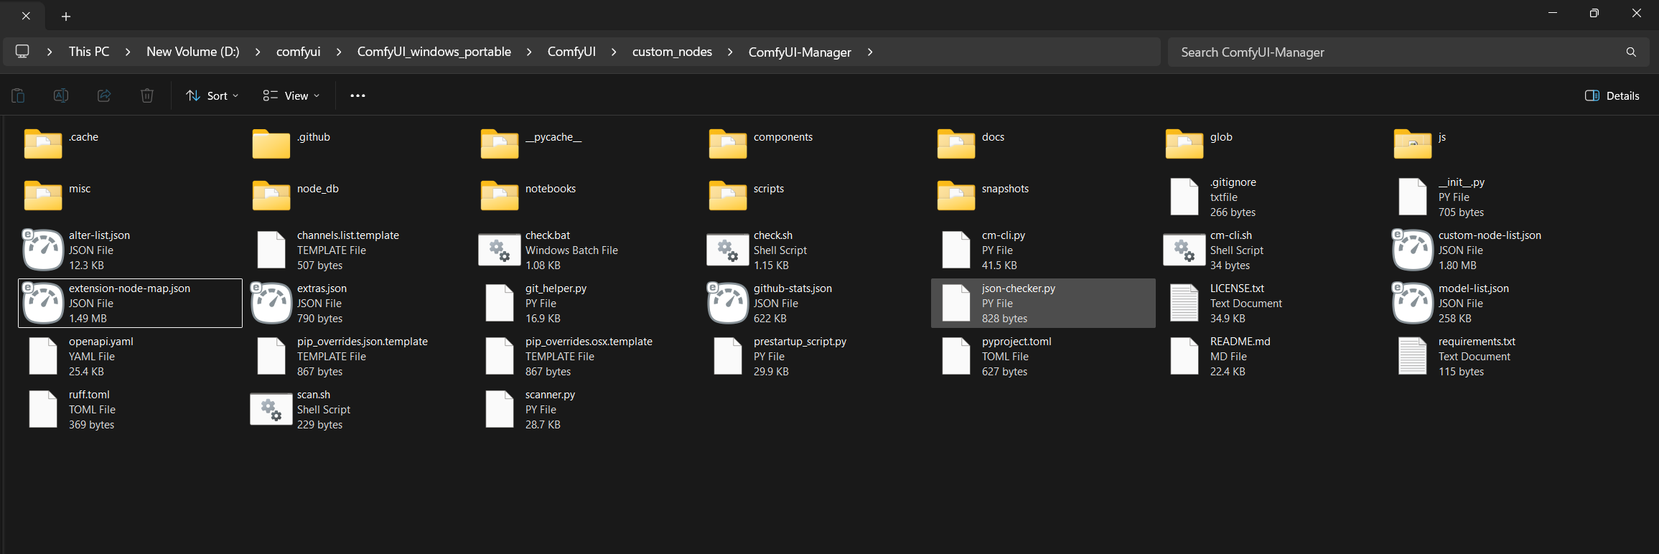The width and height of the screenshot is (1659, 554).
Task: Click the PC monitor icon in address bar
Action: (x=22, y=52)
